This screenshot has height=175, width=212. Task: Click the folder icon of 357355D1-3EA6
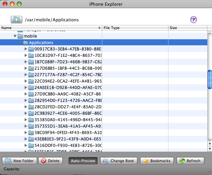click(x=31, y=126)
